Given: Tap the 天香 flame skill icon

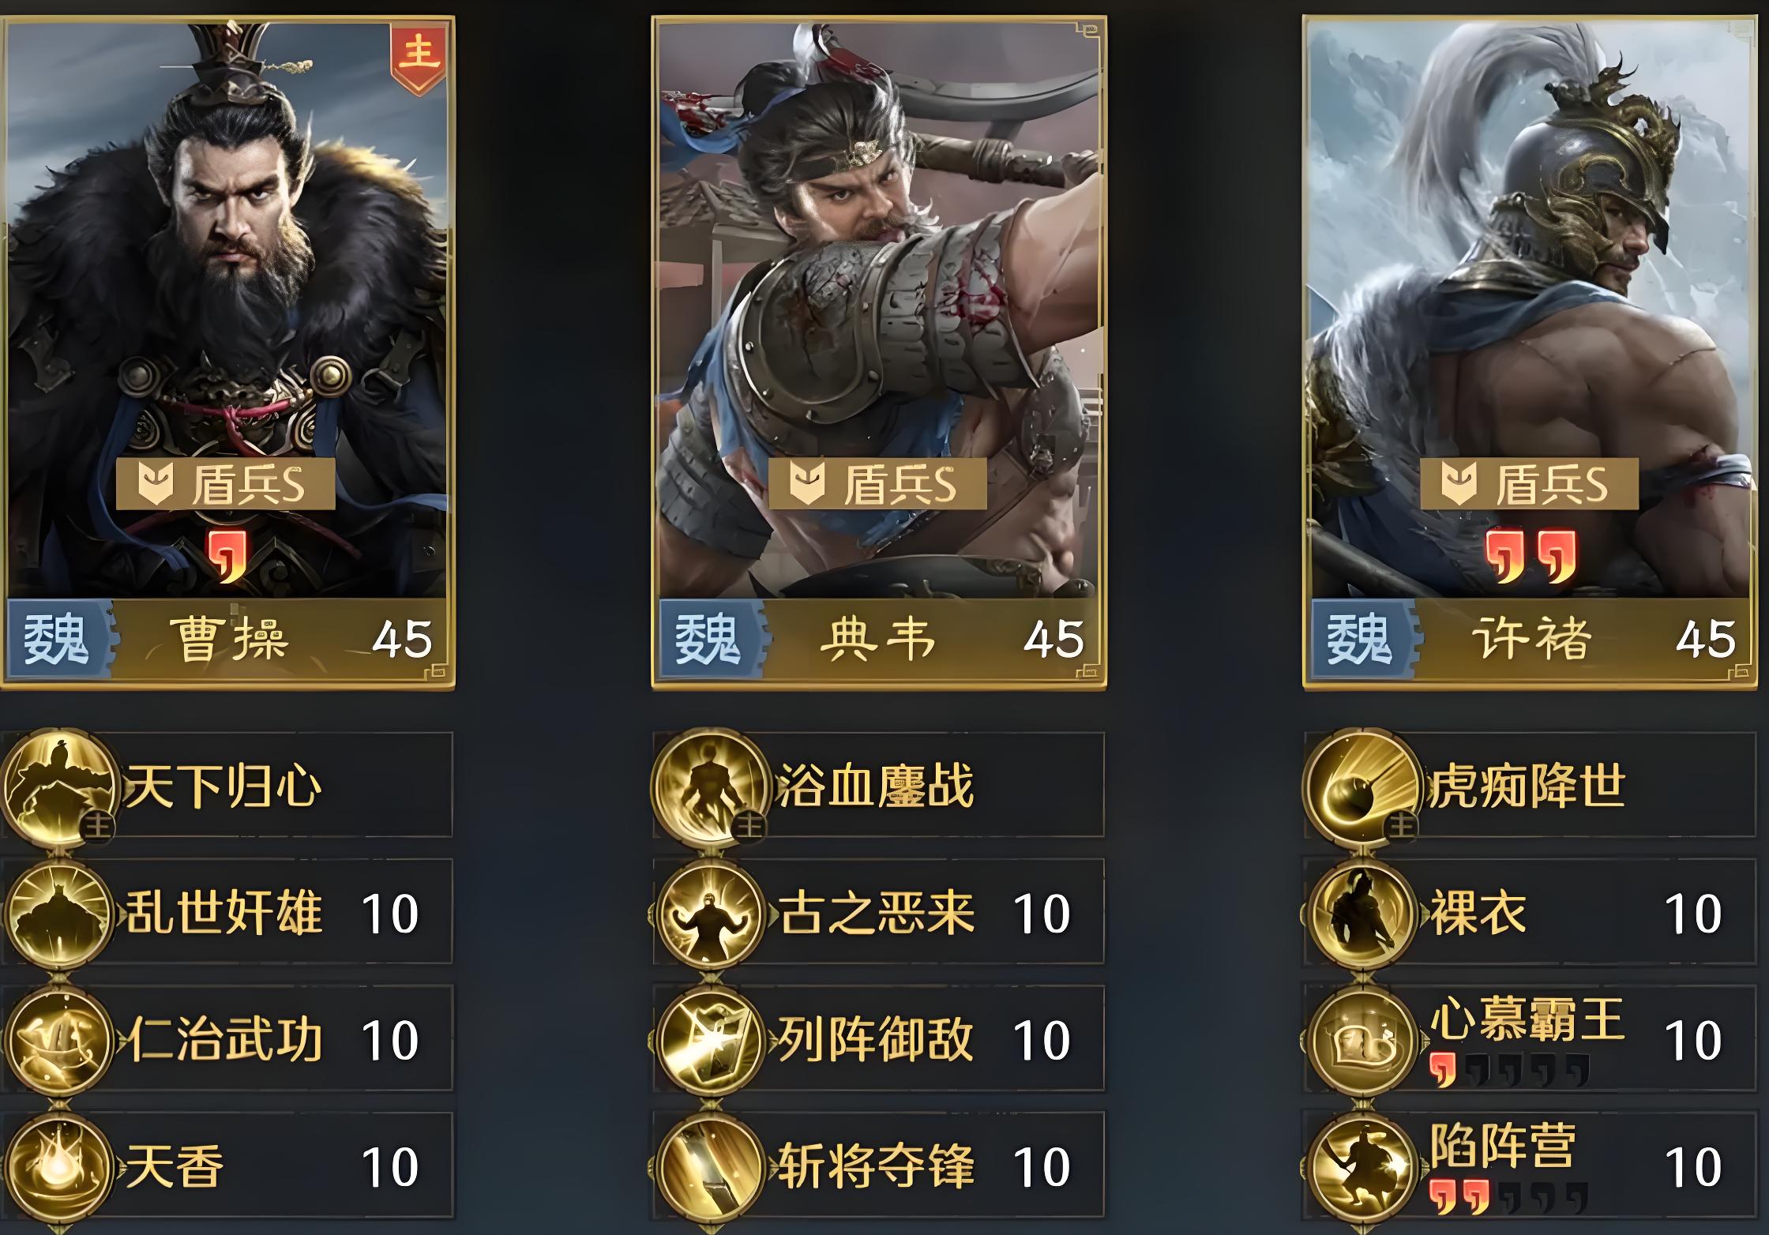Looking at the screenshot, I should point(58,1166).
